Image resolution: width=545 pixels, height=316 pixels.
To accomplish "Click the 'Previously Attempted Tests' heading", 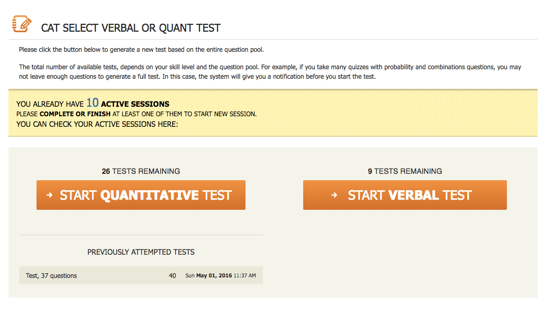I will pyautogui.click(x=141, y=252).
